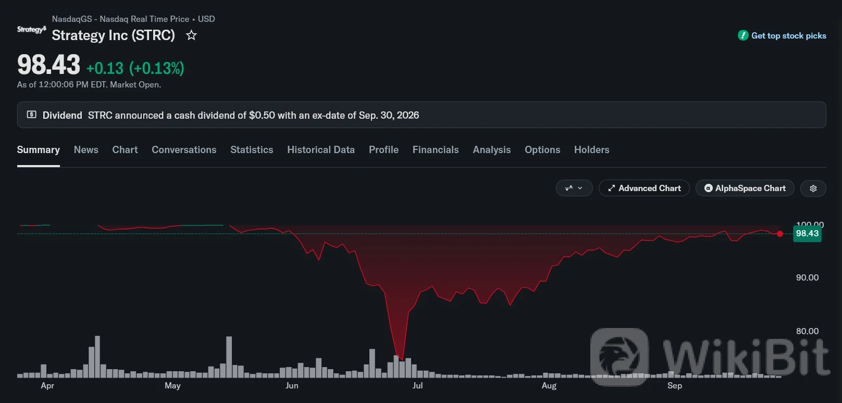This screenshot has height=403, width=842.
Task: Click the 90.00 price axis label
Action: click(807, 278)
